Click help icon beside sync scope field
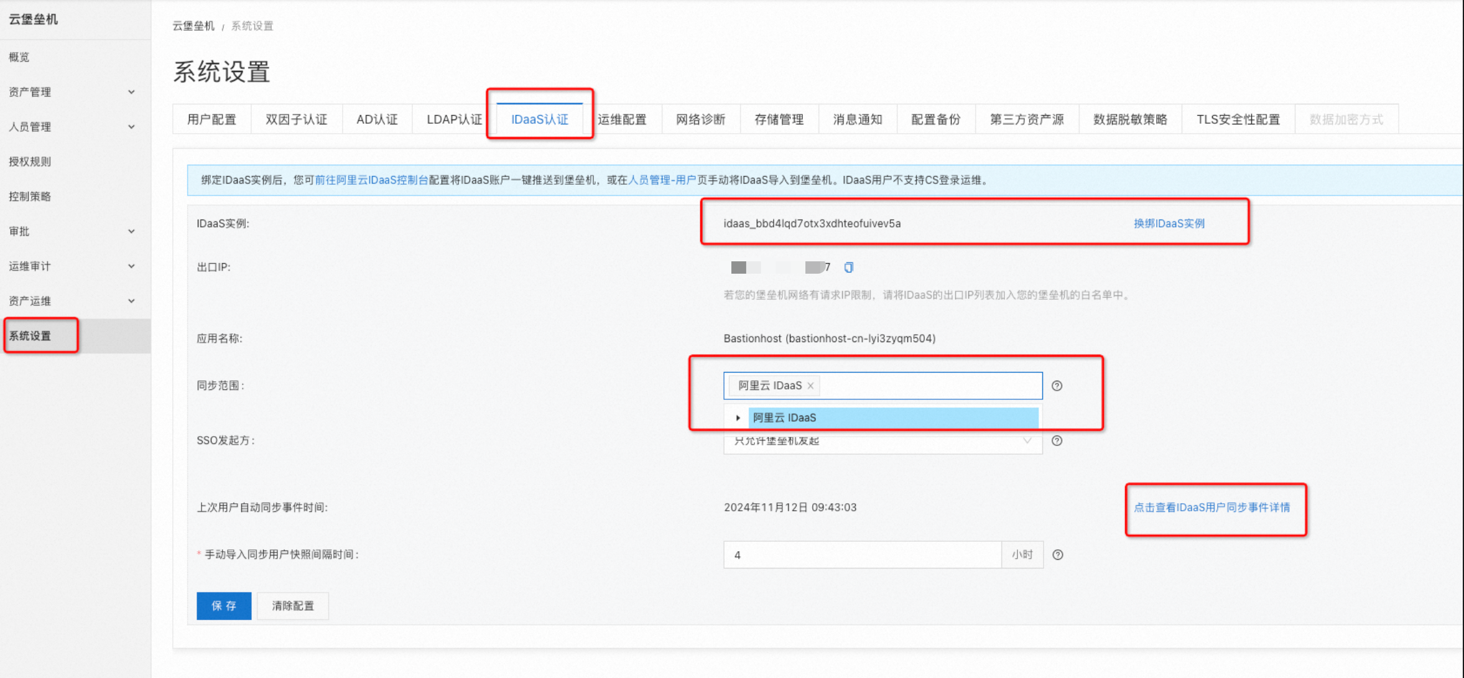 [1057, 386]
